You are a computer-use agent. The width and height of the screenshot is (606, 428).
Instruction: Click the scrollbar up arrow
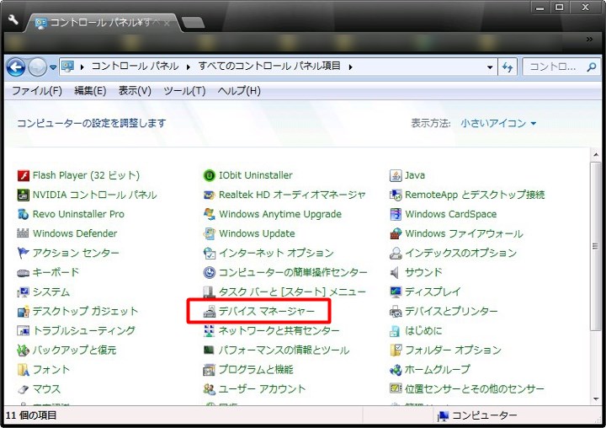[x=595, y=155]
